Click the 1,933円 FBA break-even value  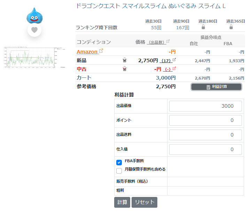coord(236,61)
